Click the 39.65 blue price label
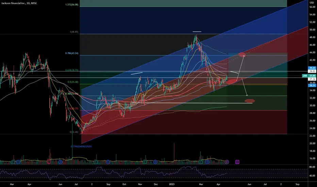This screenshot has height=187, width=317. [x=312, y=68]
